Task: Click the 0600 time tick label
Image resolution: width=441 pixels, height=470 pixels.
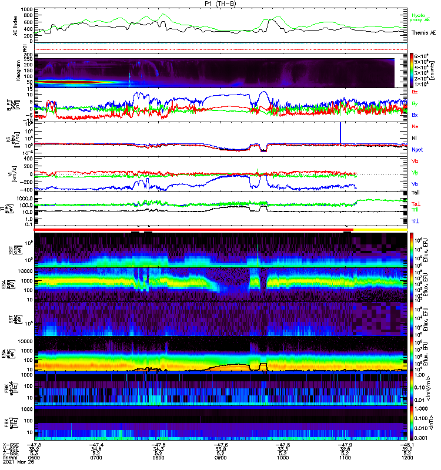Action: point(34,458)
